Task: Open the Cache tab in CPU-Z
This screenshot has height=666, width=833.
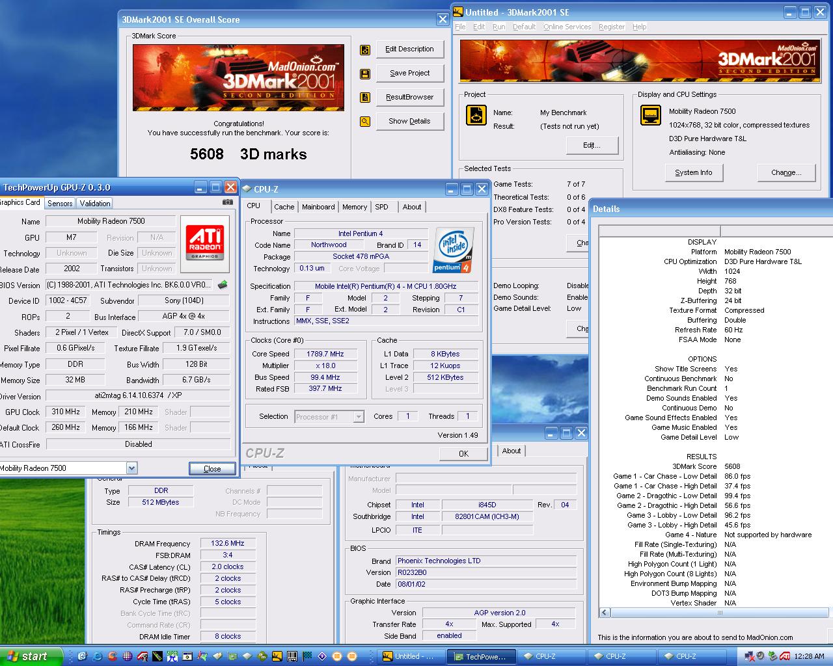Action: [284, 207]
